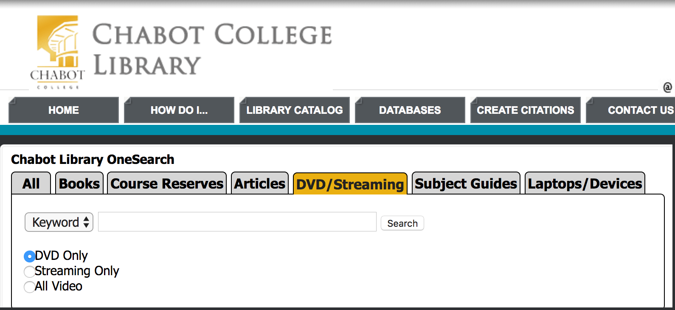Open the Laptops/Devices tab
Screen dimensions: 675x310
[585, 183]
